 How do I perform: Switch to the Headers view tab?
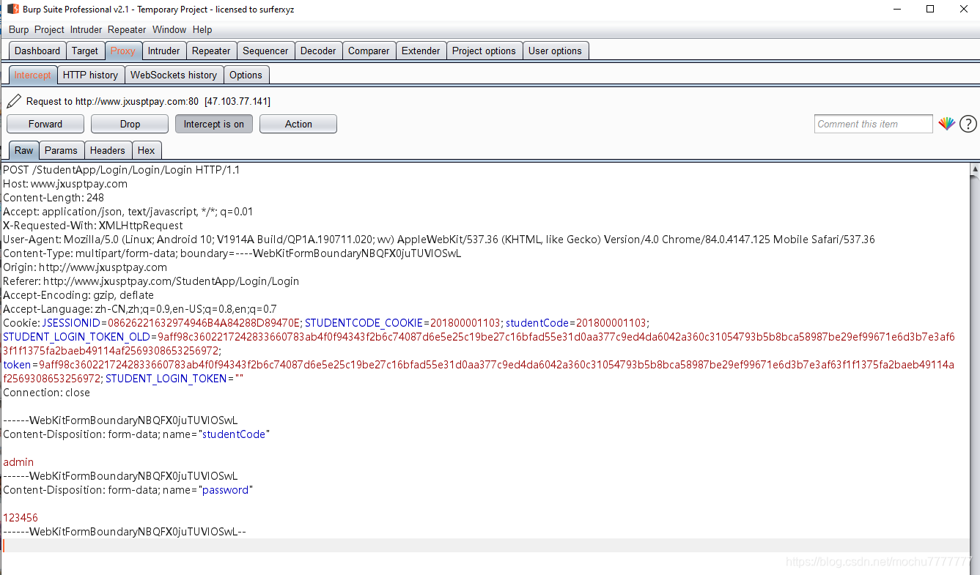(108, 150)
